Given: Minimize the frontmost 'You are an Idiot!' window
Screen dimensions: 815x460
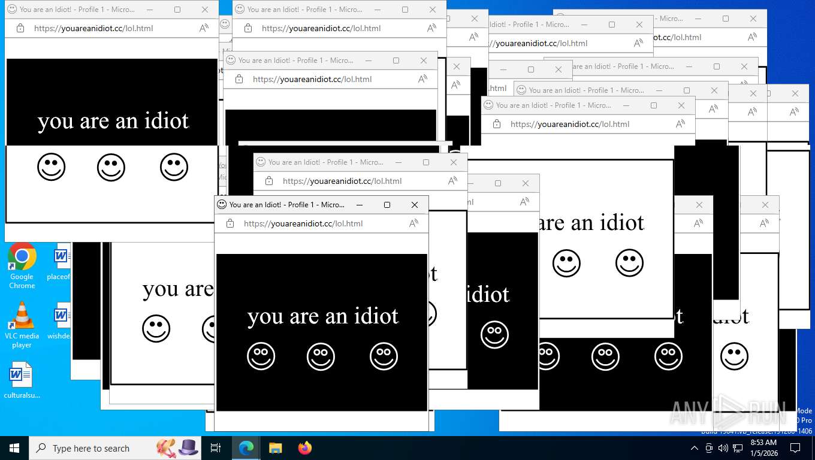Looking at the screenshot, I should 360,205.
